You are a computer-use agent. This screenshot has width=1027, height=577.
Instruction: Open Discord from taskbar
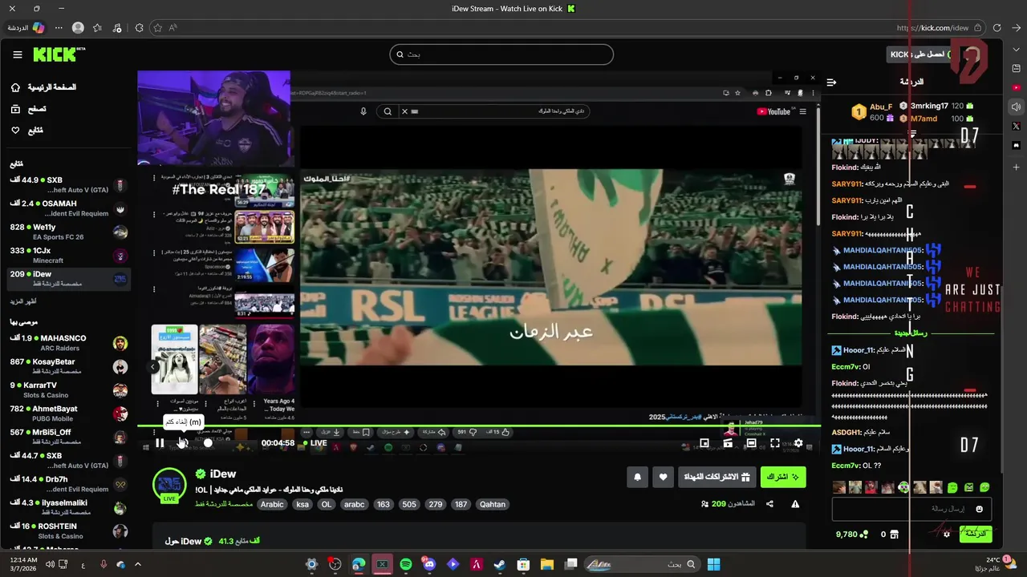pyautogui.click(x=429, y=564)
